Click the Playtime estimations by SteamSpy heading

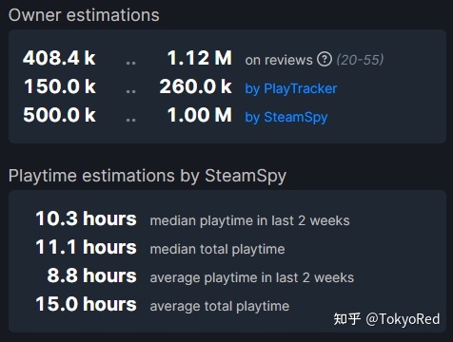(x=148, y=176)
